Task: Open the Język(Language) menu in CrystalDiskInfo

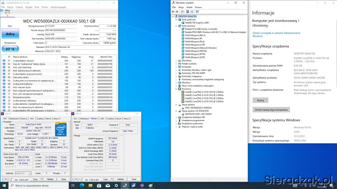Action: point(58,7)
